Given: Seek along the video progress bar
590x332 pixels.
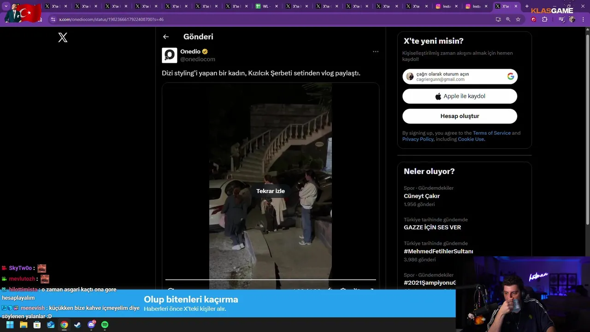Looking at the screenshot, I should [x=271, y=279].
